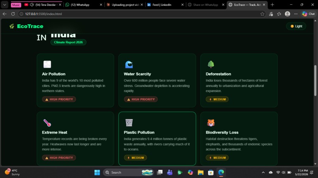Click text about habitat destruction threatening tigers
Image resolution: width=318 pixels, height=178 pixels.
click(x=239, y=144)
